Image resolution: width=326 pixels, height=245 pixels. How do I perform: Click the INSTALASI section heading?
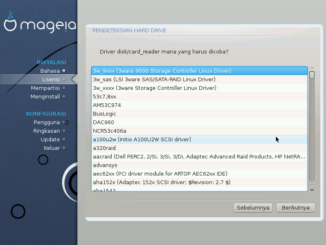[51, 62]
